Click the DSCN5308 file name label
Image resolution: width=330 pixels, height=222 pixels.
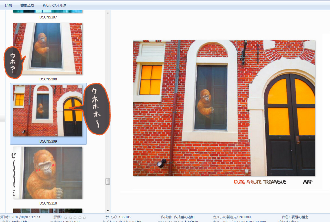click(x=48, y=79)
